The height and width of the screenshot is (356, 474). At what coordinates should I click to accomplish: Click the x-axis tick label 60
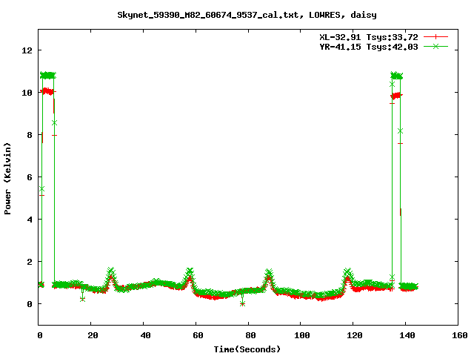(x=198, y=335)
